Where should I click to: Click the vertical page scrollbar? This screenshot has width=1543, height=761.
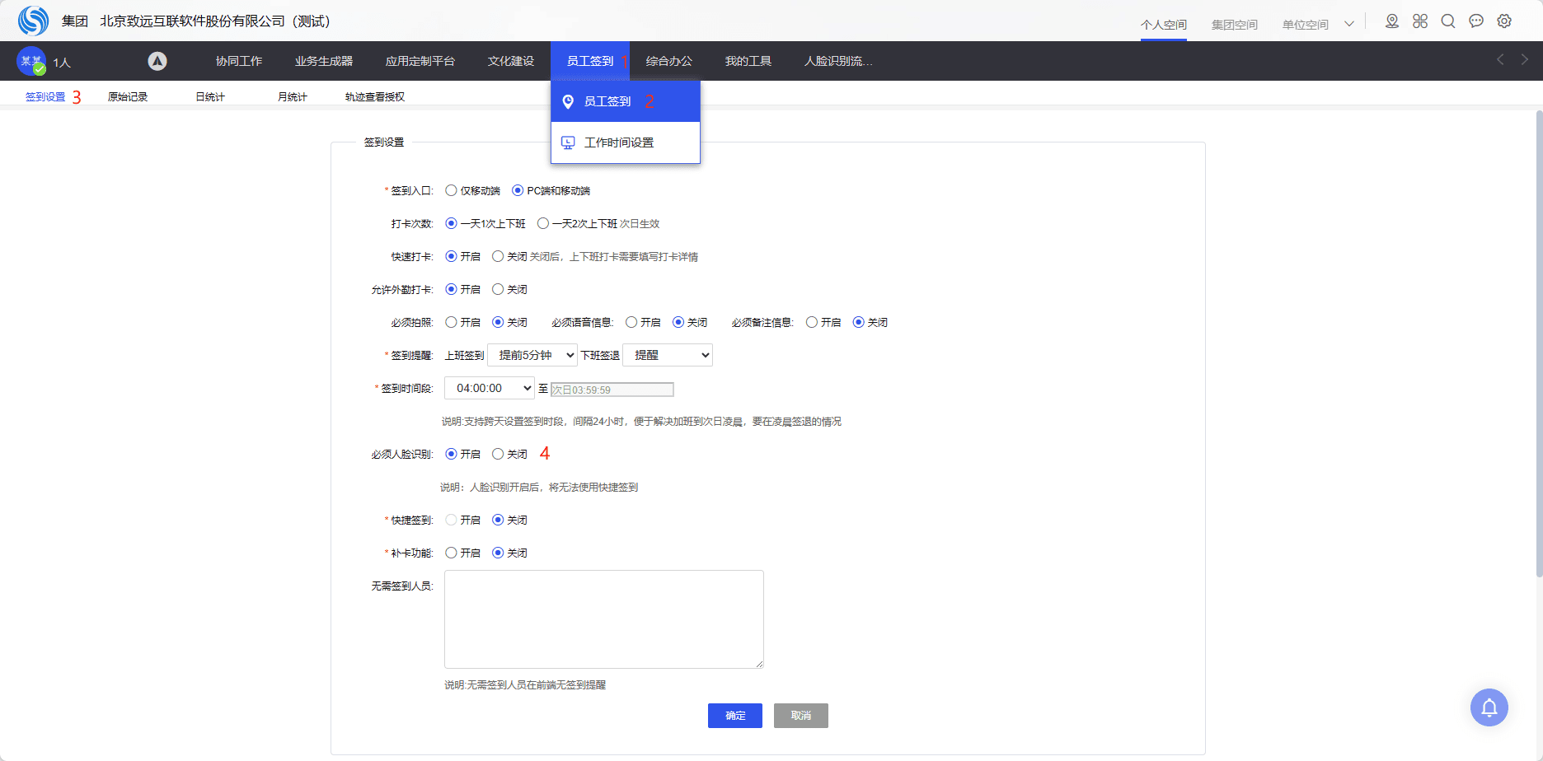1539,344
